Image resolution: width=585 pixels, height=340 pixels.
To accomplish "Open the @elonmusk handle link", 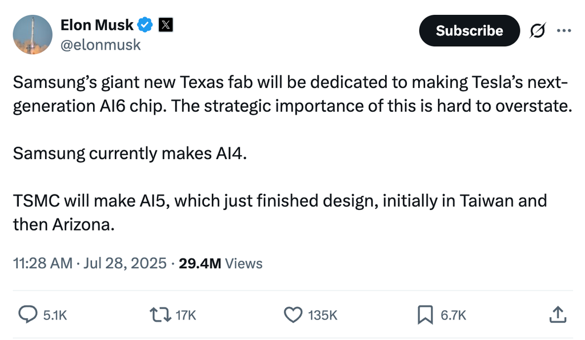I will click(x=100, y=44).
